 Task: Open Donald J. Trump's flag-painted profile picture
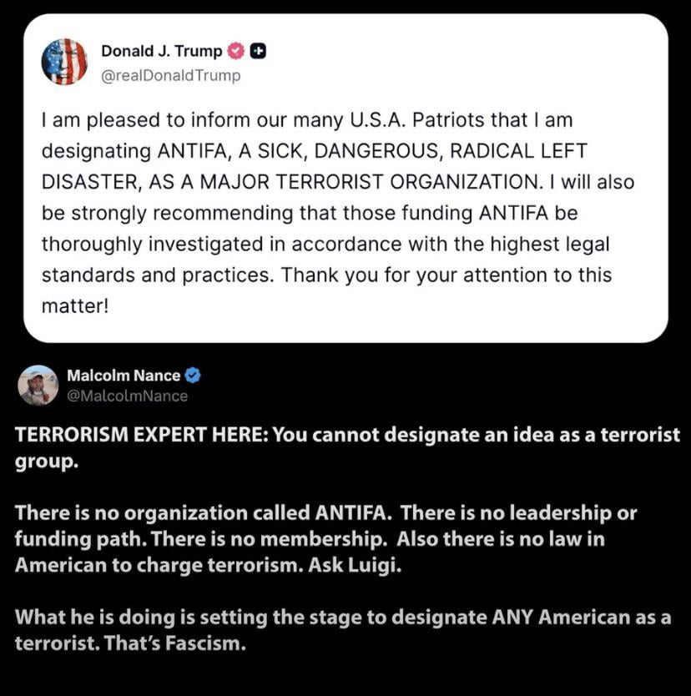point(64,62)
